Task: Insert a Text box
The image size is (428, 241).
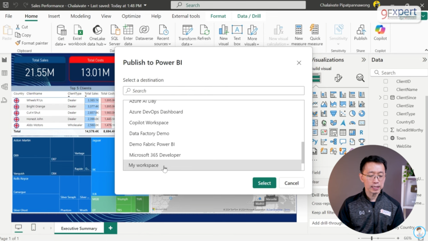Action: [237, 35]
